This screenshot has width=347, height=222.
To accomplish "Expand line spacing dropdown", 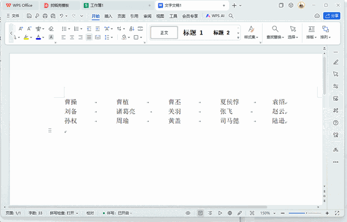I will [112, 37].
